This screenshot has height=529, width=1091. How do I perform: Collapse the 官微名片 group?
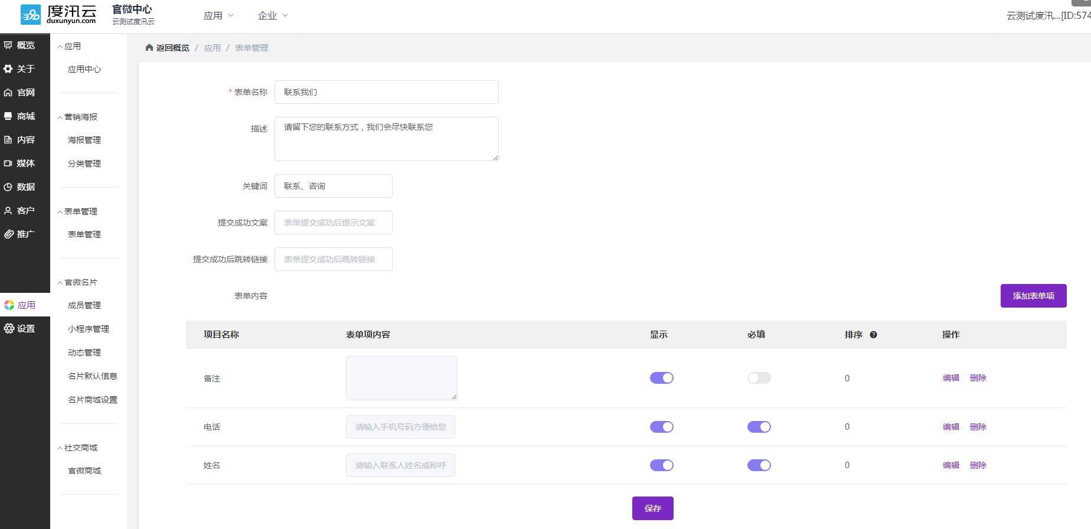[x=77, y=282]
